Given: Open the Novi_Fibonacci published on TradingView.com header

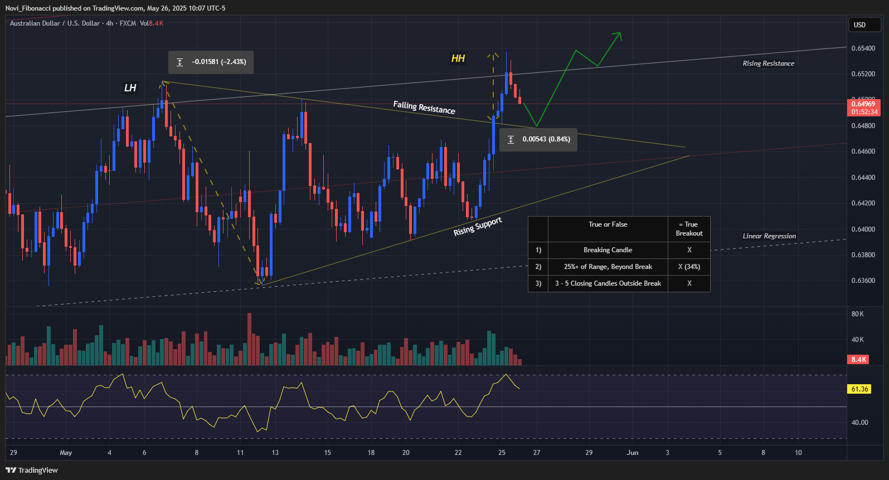Looking at the screenshot, I should [115, 8].
